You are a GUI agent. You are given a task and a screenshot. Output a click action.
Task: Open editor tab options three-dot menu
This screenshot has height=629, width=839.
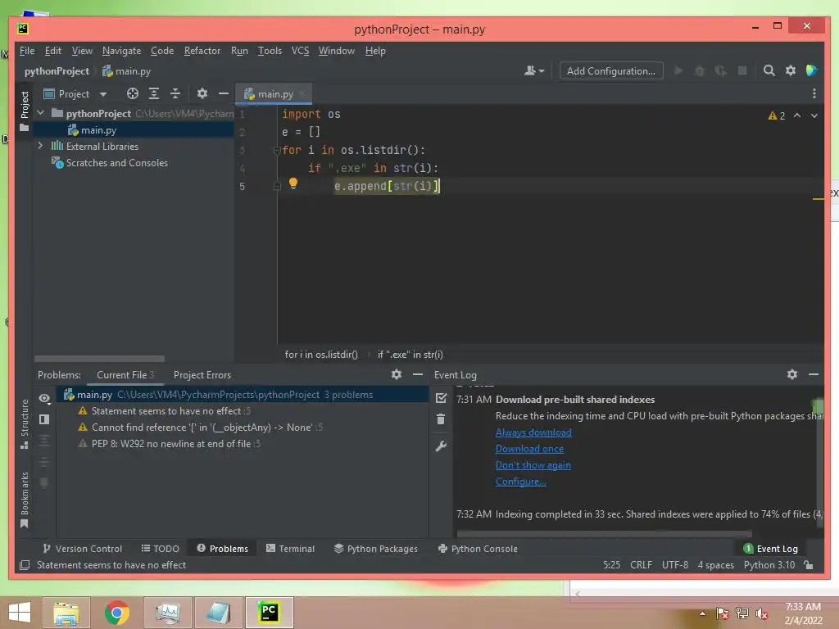point(814,93)
